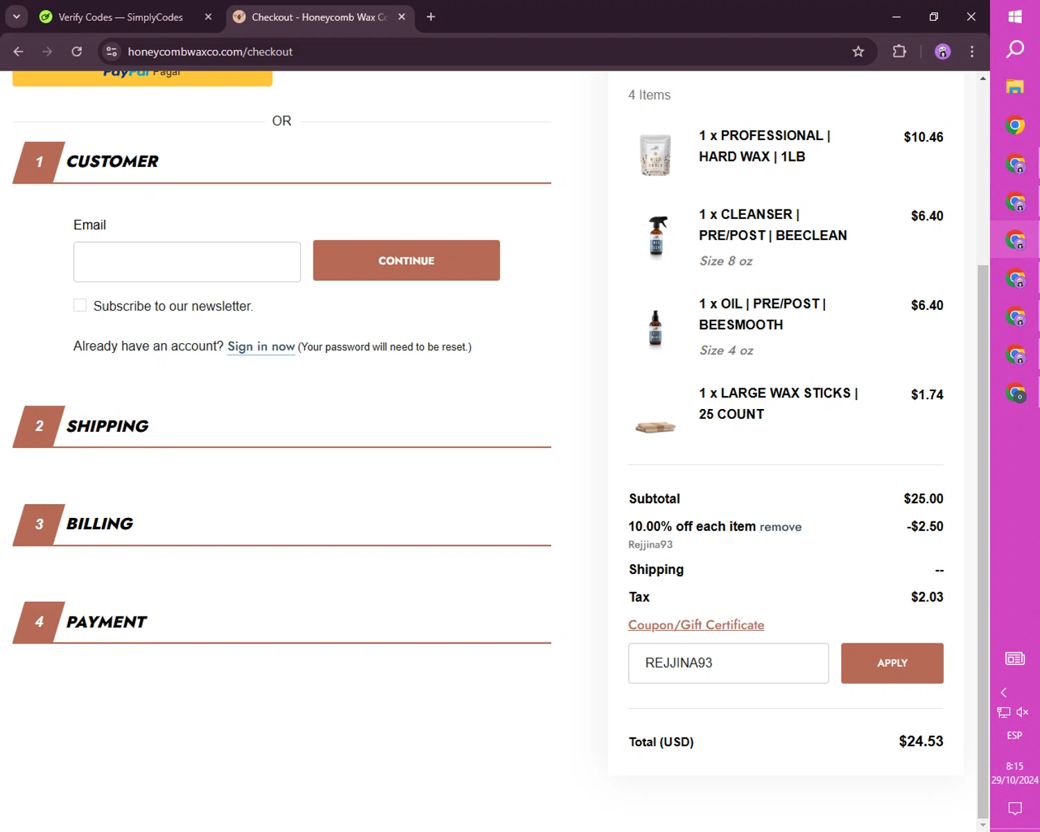Click the browser forward arrow
The height and width of the screenshot is (832, 1040).
point(47,51)
